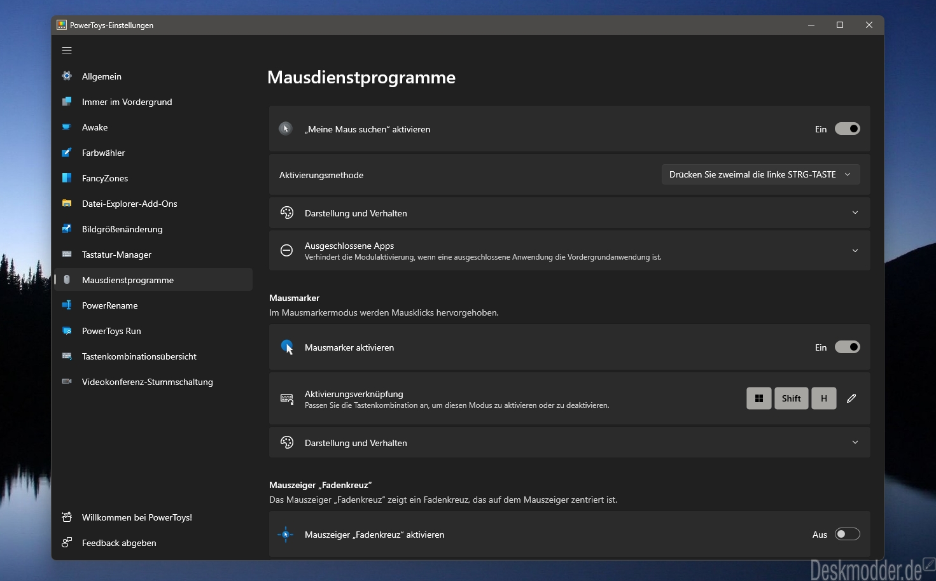This screenshot has height=581, width=936.
Task: Click the Tastatur-Manager keyboard icon
Action: pyautogui.click(x=67, y=255)
